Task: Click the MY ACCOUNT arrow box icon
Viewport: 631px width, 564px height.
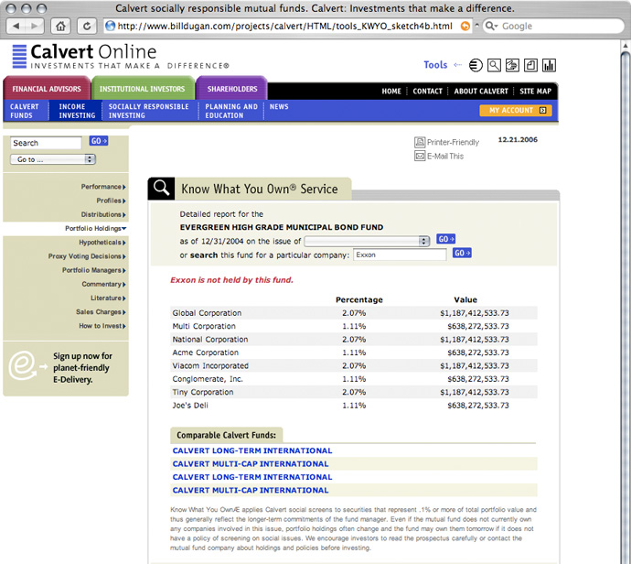Action: (543, 111)
